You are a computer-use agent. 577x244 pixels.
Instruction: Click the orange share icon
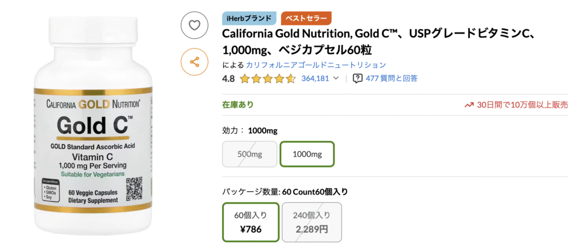click(x=194, y=62)
